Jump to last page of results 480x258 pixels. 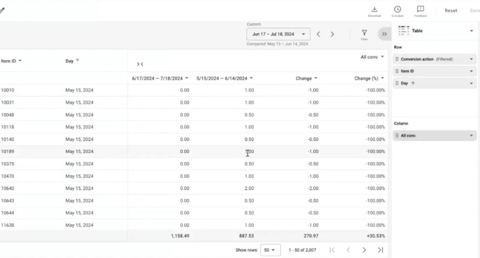380,250
